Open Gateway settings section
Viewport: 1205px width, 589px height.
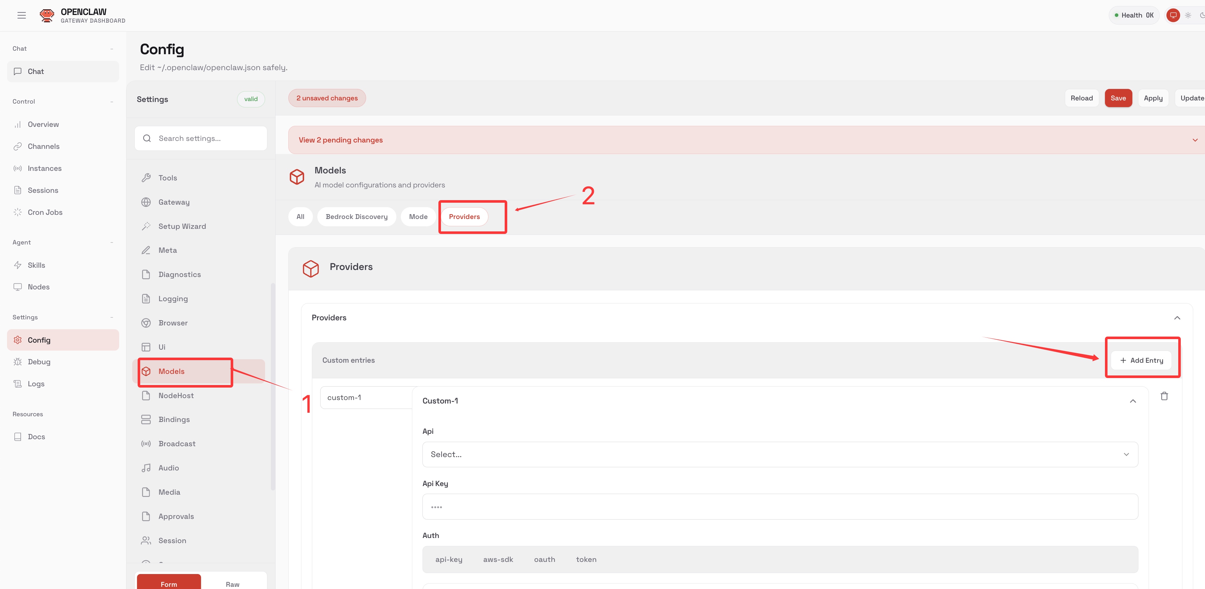(x=174, y=202)
